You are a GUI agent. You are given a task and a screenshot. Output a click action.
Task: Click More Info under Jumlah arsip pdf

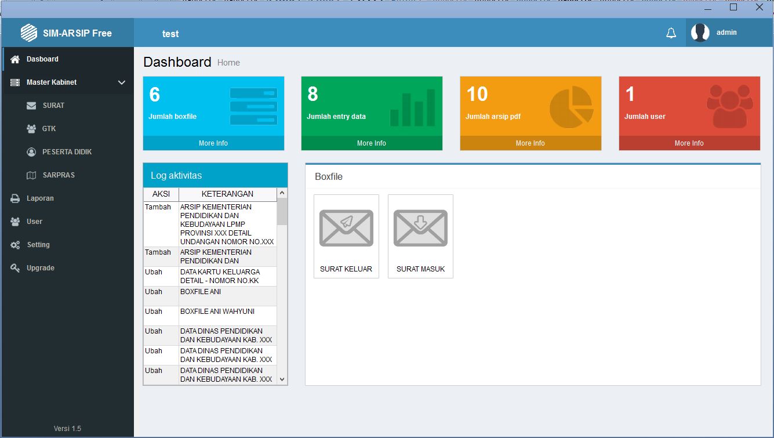[530, 143]
